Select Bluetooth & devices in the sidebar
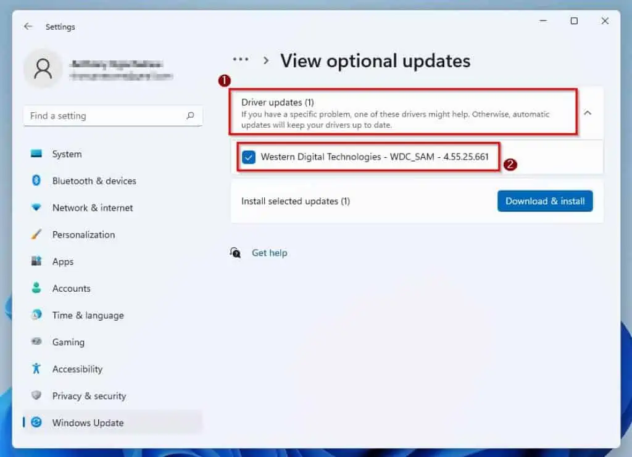 pos(93,181)
